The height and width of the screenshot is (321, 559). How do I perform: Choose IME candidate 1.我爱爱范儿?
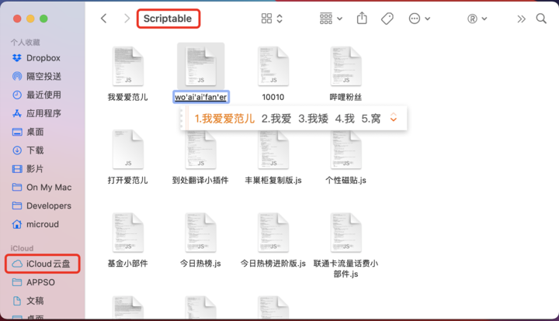click(224, 119)
